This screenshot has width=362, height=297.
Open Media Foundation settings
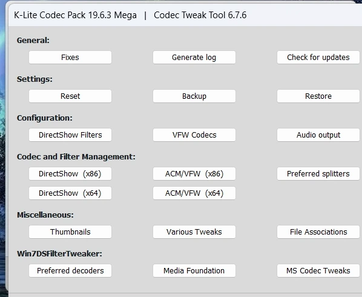point(194,271)
